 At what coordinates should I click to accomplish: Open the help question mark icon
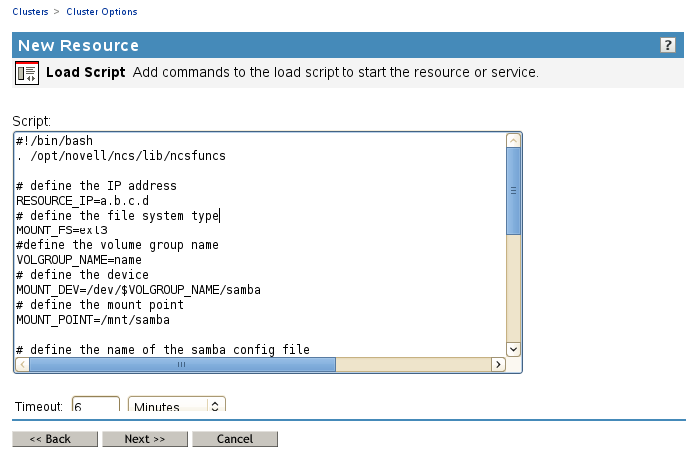(x=668, y=46)
